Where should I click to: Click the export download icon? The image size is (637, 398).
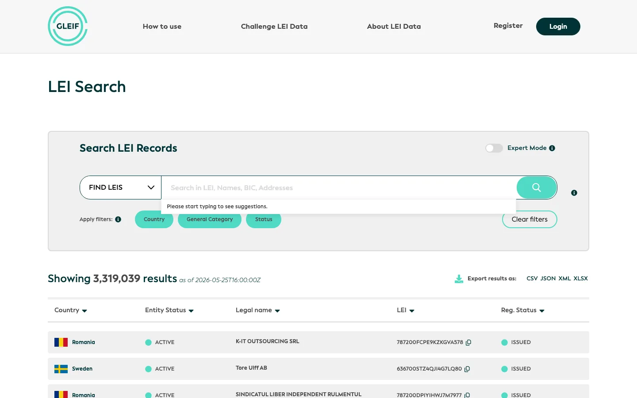coord(459,279)
